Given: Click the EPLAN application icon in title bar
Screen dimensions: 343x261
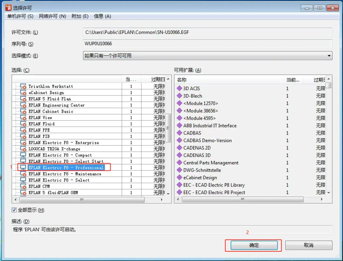Looking at the screenshot, I should click(x=8, y=8).
